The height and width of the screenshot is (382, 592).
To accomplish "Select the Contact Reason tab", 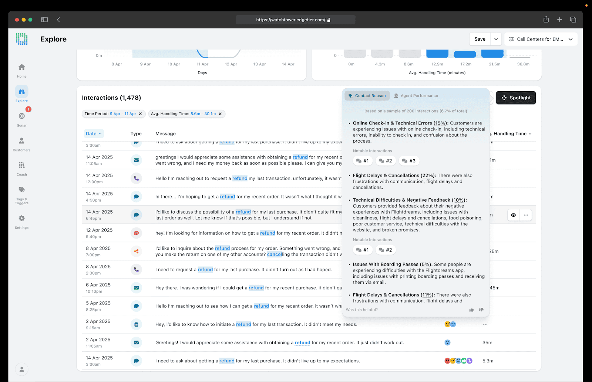I will tap(367, 96).
